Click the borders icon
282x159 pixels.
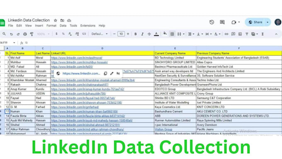(172, 34)
